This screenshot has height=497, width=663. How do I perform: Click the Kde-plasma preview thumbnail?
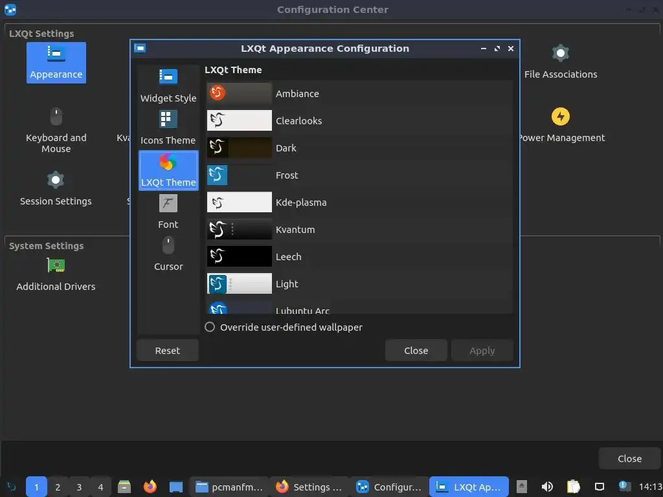(x=240, y=202)
